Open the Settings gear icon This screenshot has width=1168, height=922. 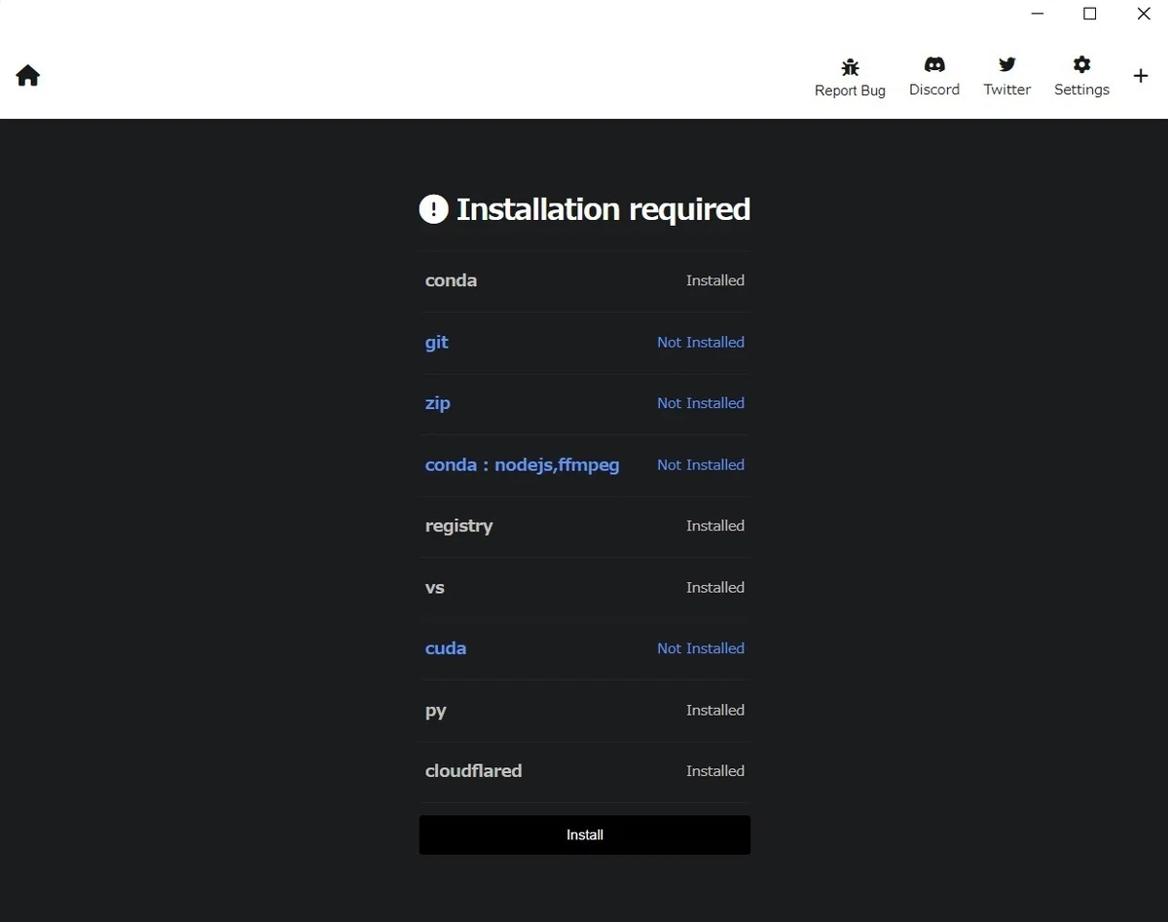click(x=1081, y=64)
